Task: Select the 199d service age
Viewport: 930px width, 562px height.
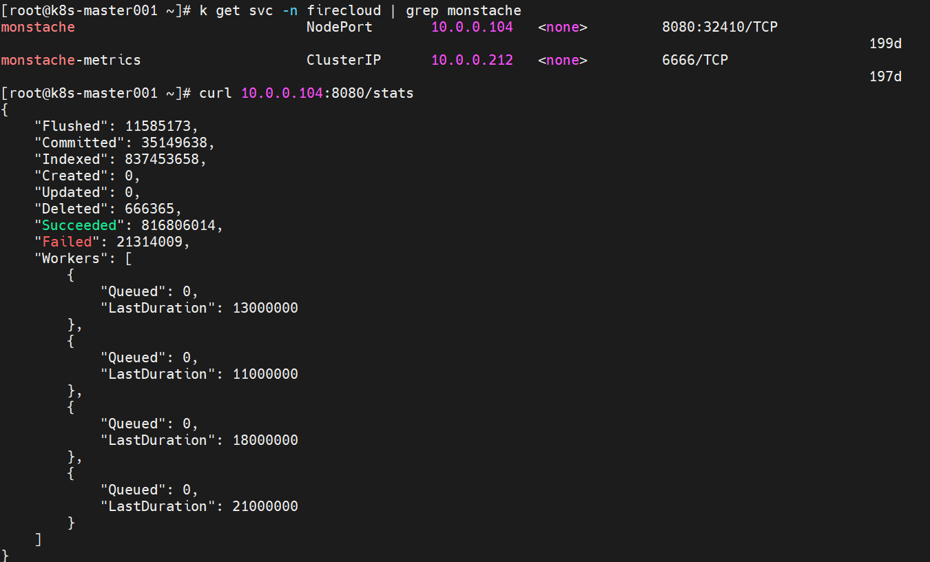Action: (885, 43)
